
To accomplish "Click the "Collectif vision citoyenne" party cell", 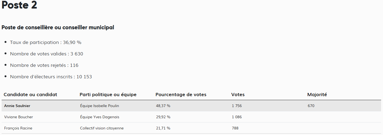I will [x=102, y=128].
